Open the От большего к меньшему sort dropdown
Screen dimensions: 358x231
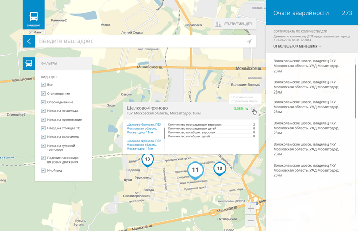click(x=297, y=47)
